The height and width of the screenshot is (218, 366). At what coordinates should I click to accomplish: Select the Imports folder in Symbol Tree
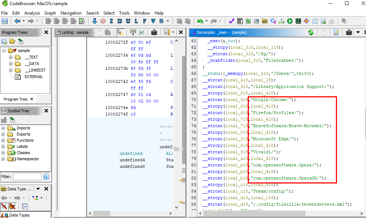click(23, 128)
